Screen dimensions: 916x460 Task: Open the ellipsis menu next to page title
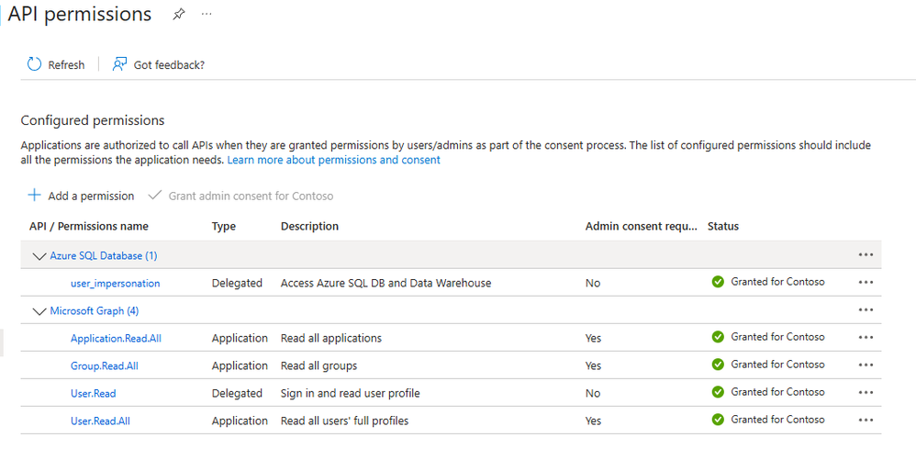point(206,16)
